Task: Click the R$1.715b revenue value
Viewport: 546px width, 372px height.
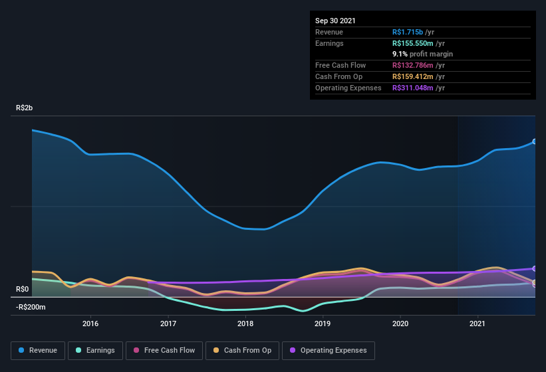Action: coord(408,32)
